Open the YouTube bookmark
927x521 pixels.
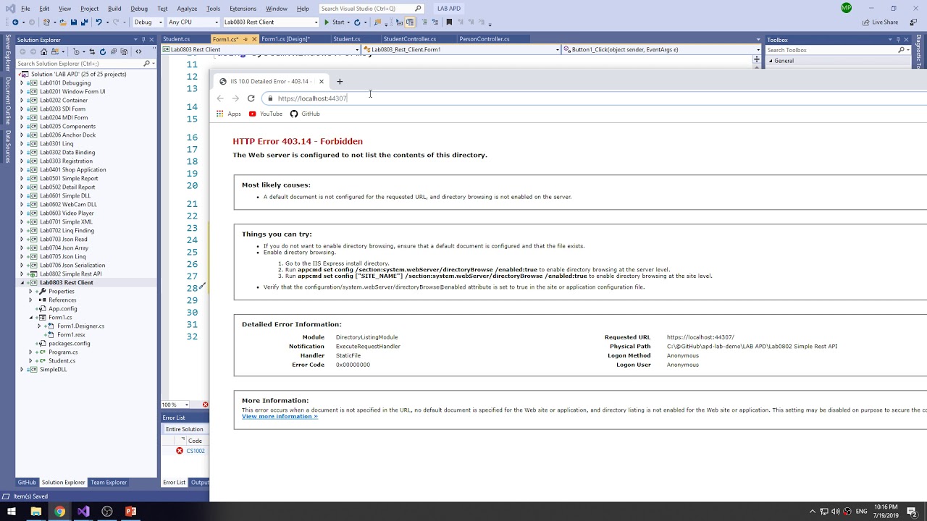click(265, 114)
